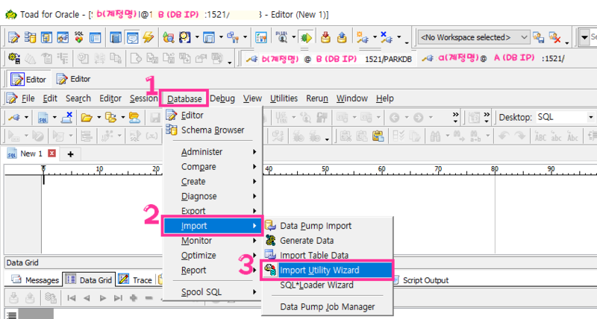The height and width of the screenshot is (319, 597).
Task: Select the a account connection at A DB
Action: pos(494,59)
